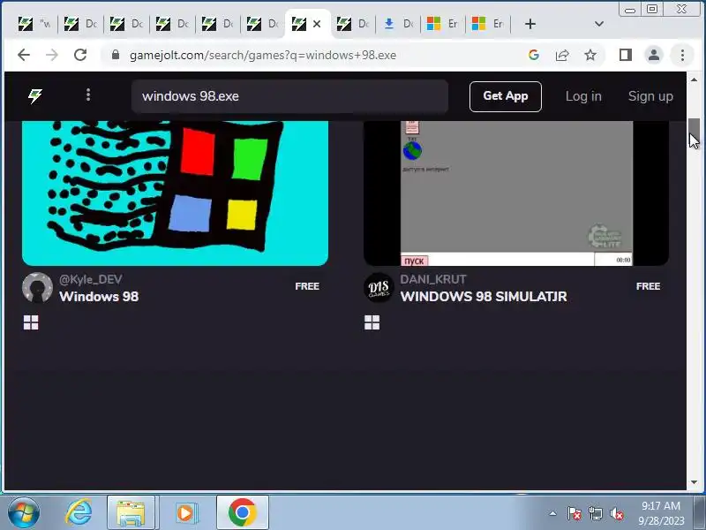The image size is (706, 530).
Task: Click the Action Center flag icon
Action: [x=574, y=513]
